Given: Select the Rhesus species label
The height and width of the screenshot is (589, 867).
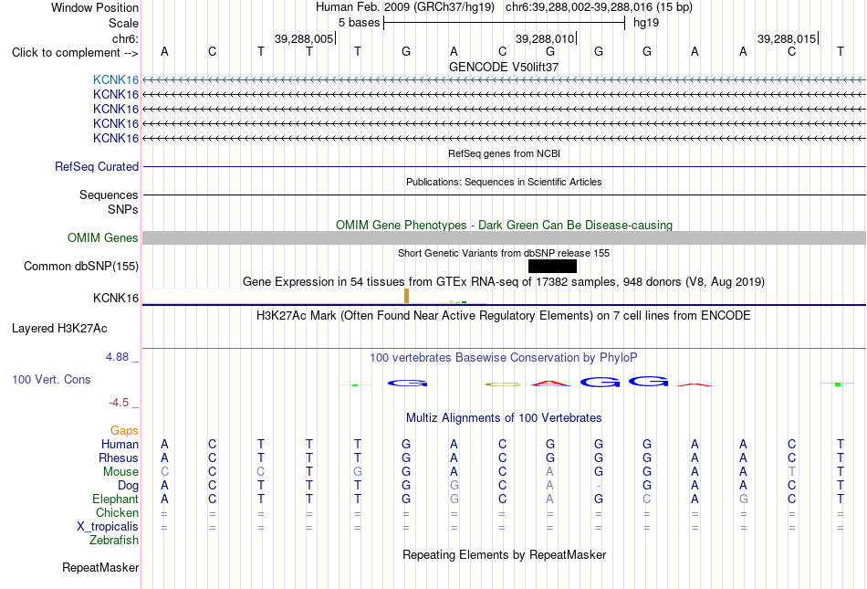Looking at the screenshot, I should click(x=119, y=458).
